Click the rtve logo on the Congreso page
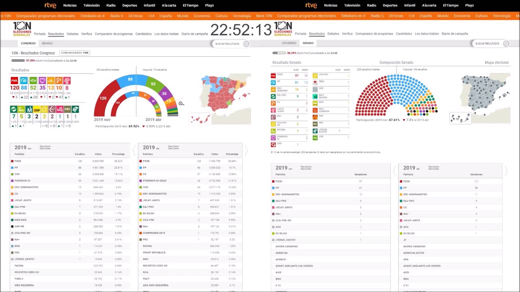The image size is (520, 292). 50,5
